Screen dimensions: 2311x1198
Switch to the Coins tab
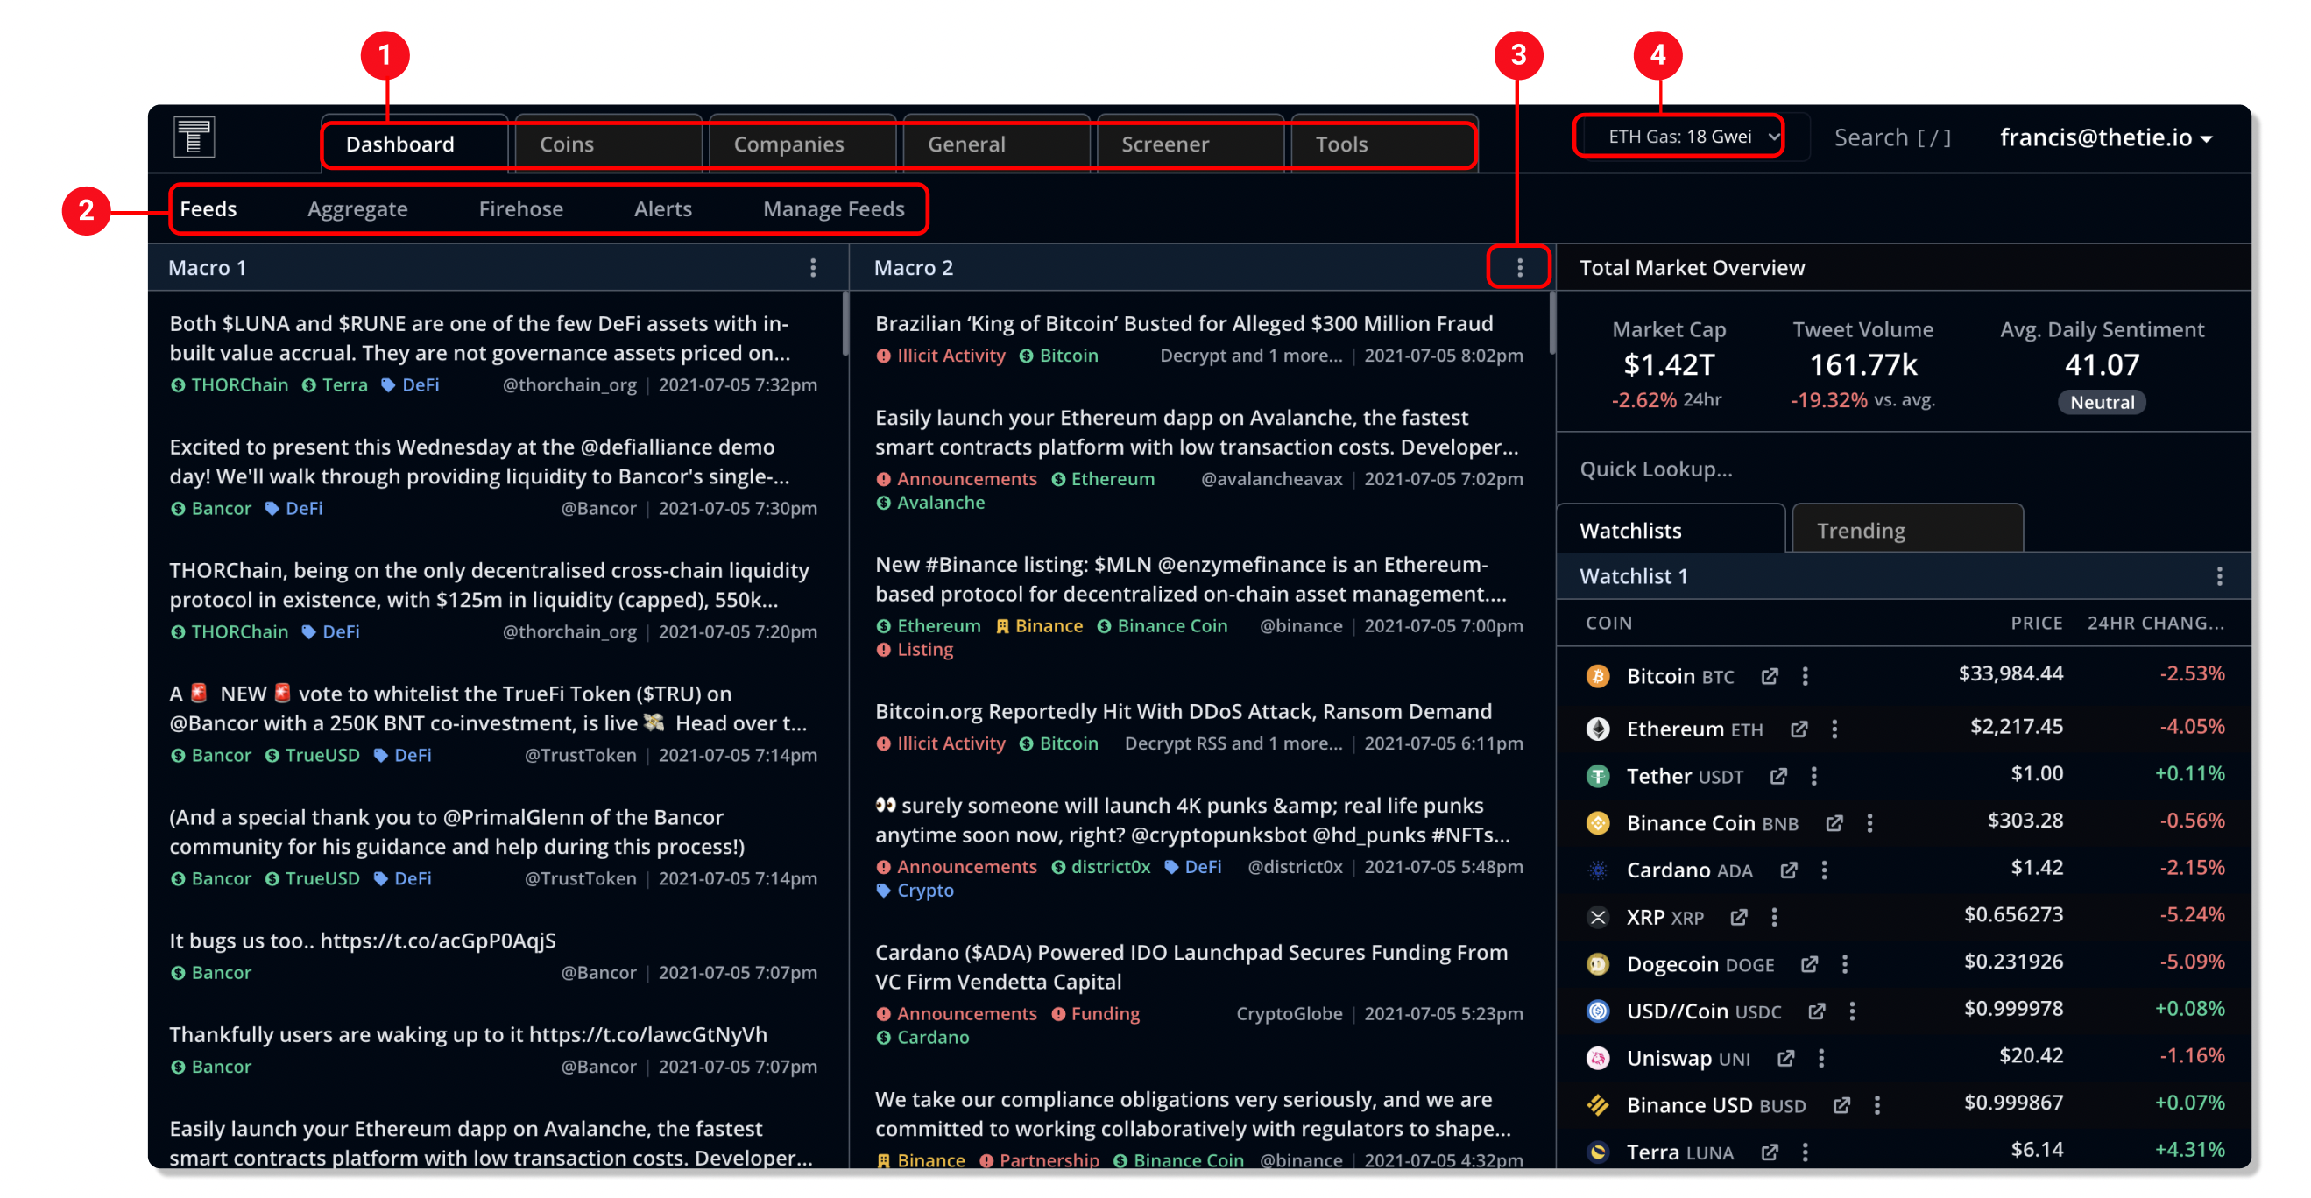pos(567,144)
